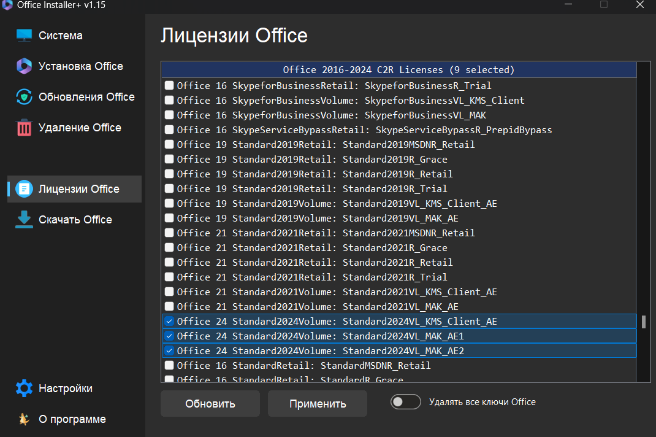Click the Office 2016-2024 C2R Licenses header
Image resolution: width=656 pixels, height=437 pixels.
[x=399, y=69]
